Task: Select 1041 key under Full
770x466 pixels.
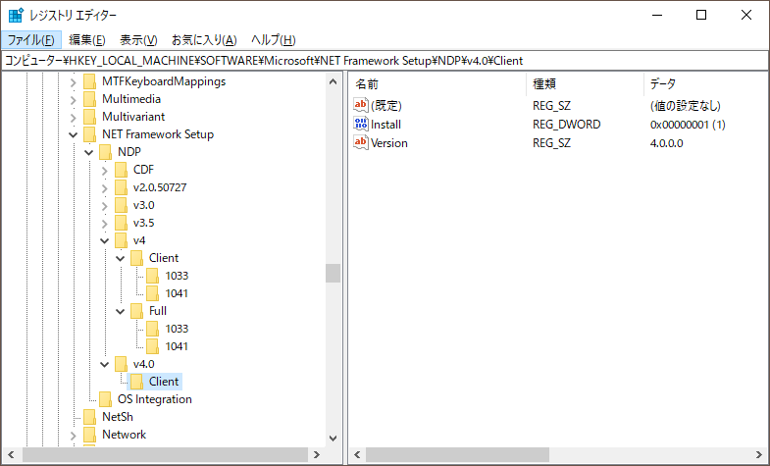Action: point(177,346)
